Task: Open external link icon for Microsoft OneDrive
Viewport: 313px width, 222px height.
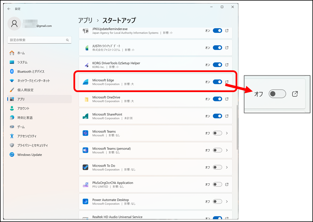Action: (227, 99)
